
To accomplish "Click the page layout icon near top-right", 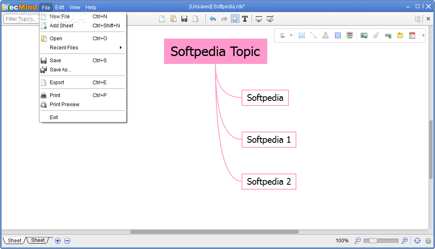I will pos(418,19).
